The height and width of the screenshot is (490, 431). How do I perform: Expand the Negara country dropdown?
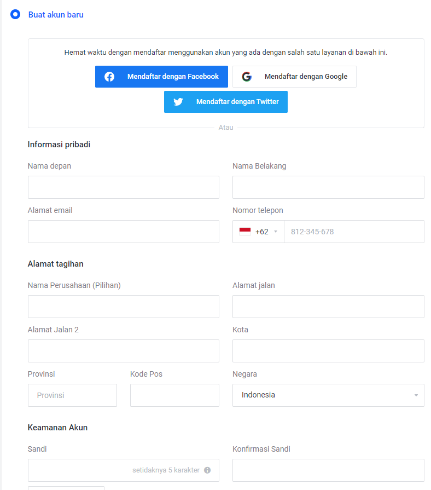tap(328, 395)
